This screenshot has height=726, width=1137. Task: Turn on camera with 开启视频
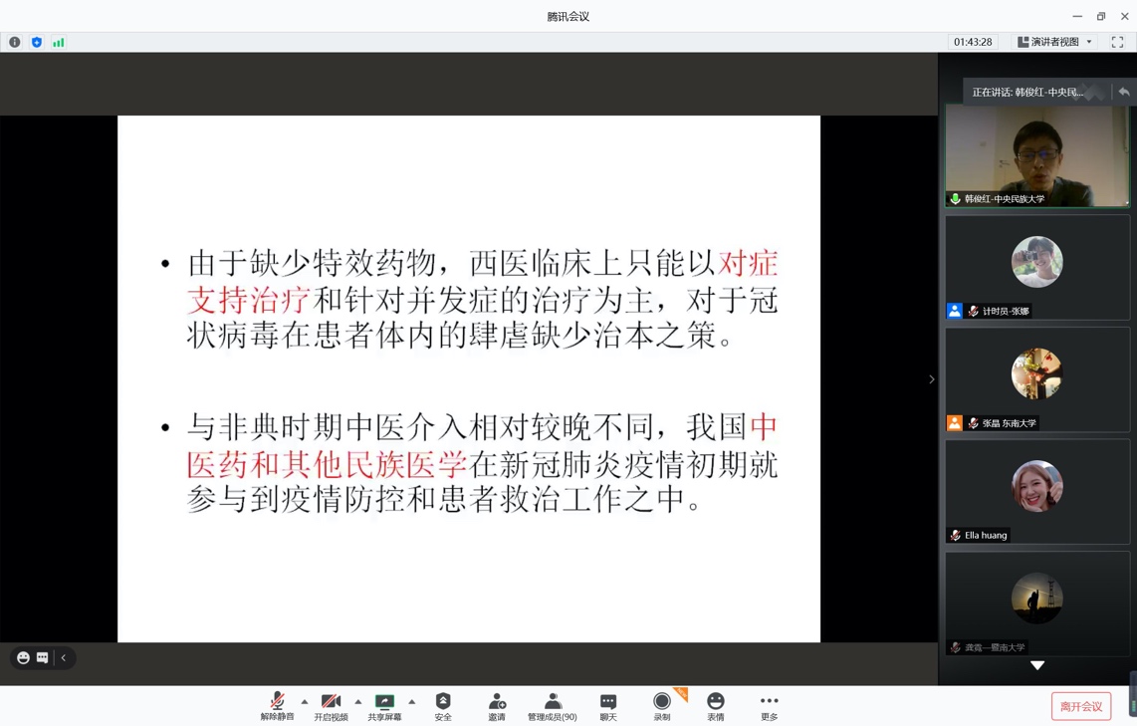[x=331, y=706]
